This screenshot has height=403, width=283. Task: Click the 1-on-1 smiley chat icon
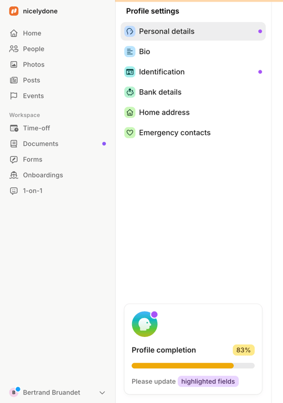pos(14,190)
